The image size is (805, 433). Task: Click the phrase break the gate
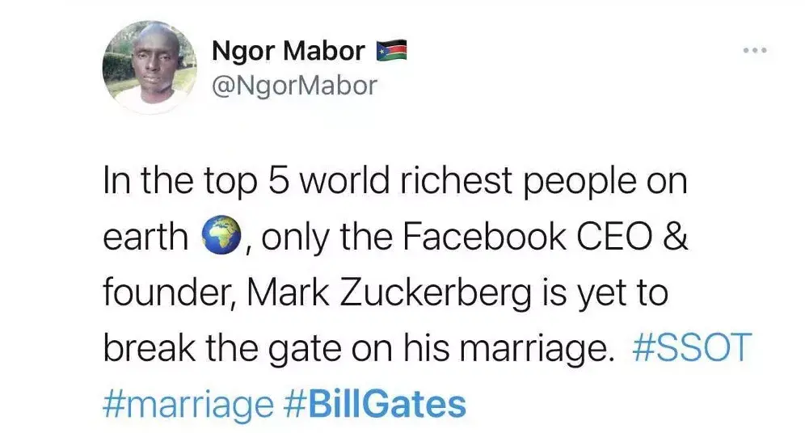pos(221,349)
